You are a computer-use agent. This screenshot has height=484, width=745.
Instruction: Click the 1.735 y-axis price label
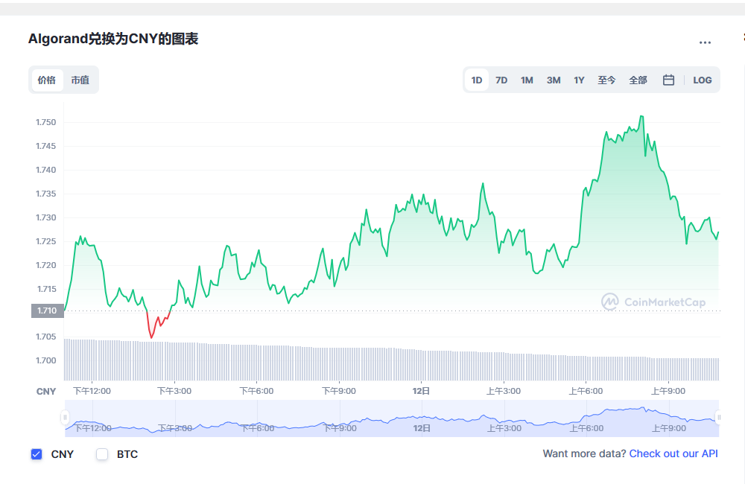click(x=46, y=194)
